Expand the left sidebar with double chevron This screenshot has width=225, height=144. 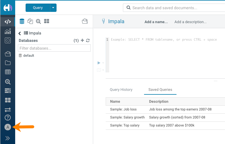[8, 138]
